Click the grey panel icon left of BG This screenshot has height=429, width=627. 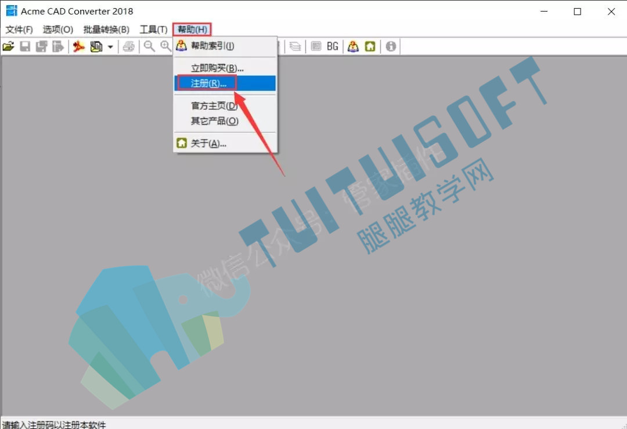pos(316,47)
